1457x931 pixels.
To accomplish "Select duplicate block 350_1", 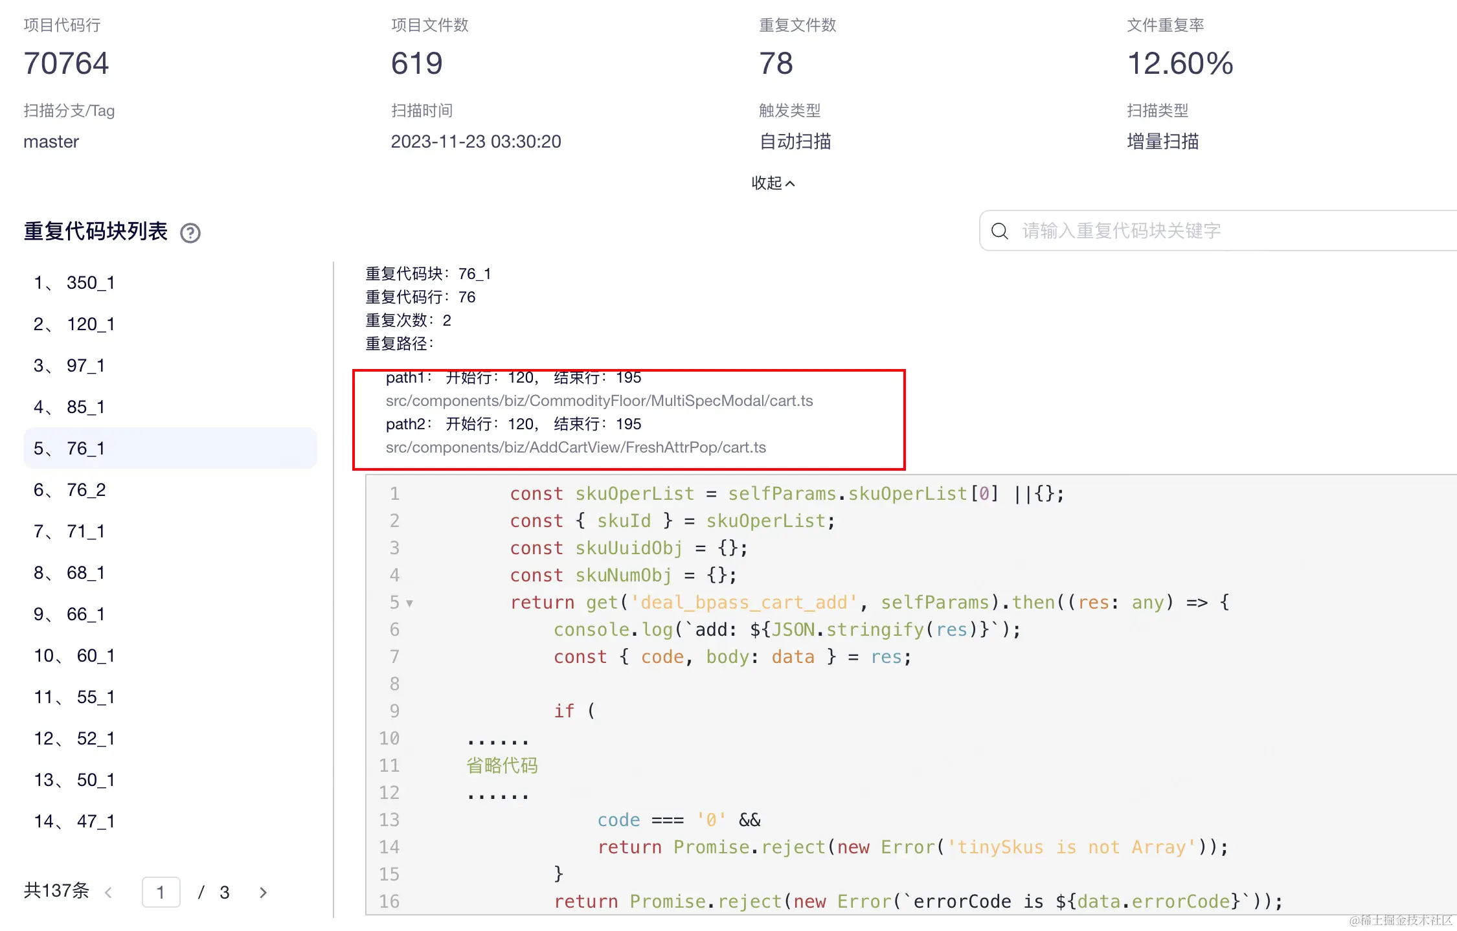I will (91, 283).
